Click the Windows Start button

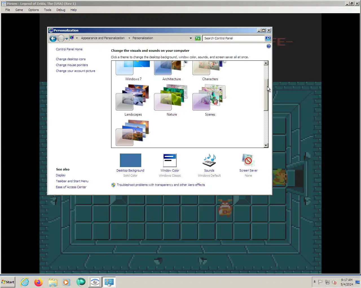coord(8,282)
